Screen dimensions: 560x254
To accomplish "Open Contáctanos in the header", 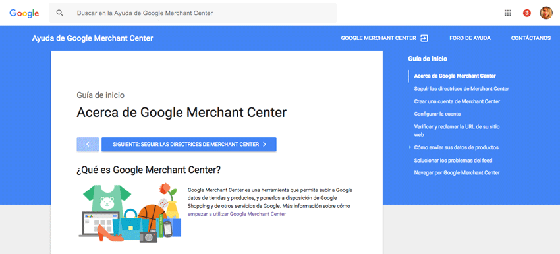I will (x=531, y=38).
